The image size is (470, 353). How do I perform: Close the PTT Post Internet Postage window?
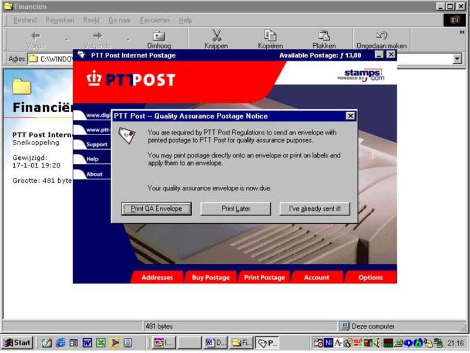[x=391, y=55]
